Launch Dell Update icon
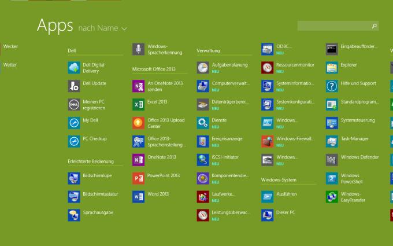 click(x=74, y=86)
